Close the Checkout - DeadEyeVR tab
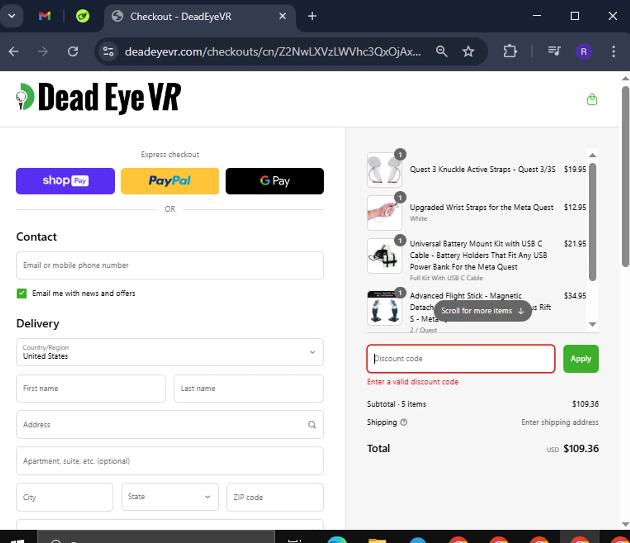 coord(283,16)
